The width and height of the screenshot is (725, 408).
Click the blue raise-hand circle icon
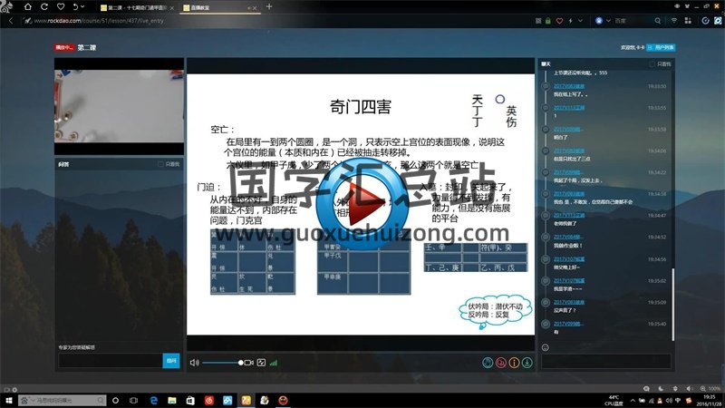pos(488,363)
